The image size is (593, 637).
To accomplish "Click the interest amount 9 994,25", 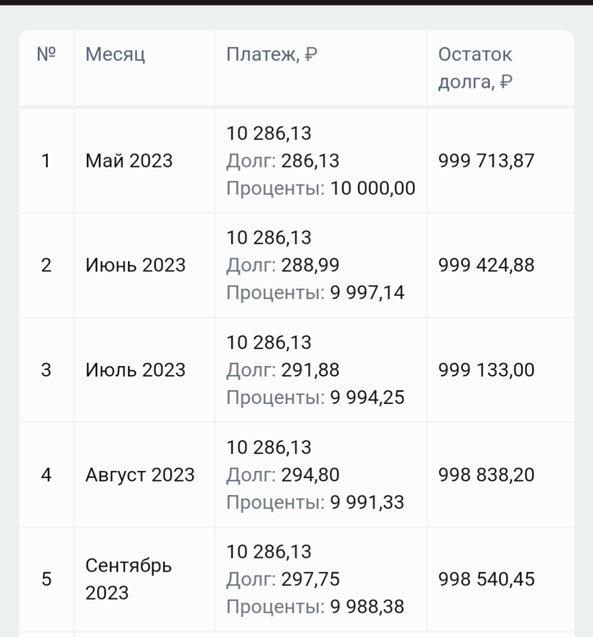I will (x=367, y=397).
